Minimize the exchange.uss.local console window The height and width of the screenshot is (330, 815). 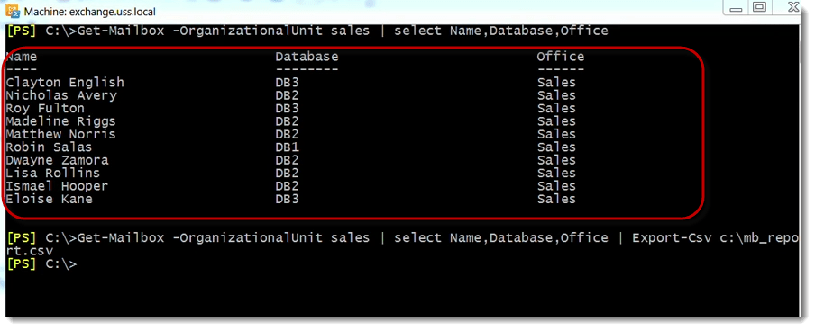tap(736, 8)
